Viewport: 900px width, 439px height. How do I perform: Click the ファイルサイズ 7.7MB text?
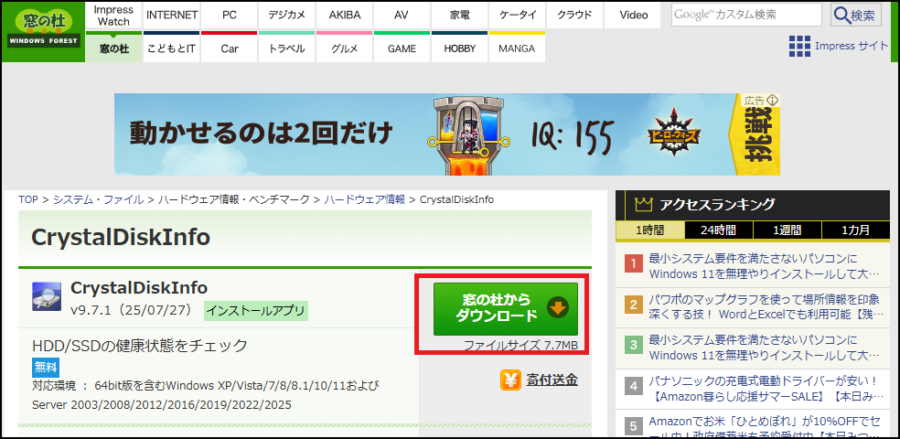(520, 346)
